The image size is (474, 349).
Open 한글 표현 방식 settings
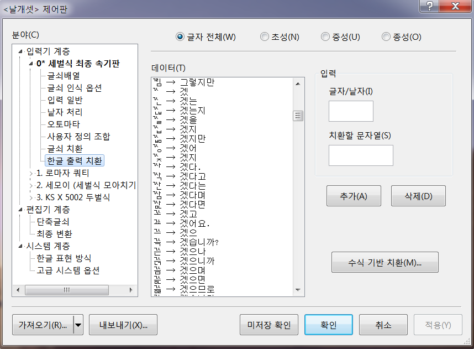[x=64, y=258]
